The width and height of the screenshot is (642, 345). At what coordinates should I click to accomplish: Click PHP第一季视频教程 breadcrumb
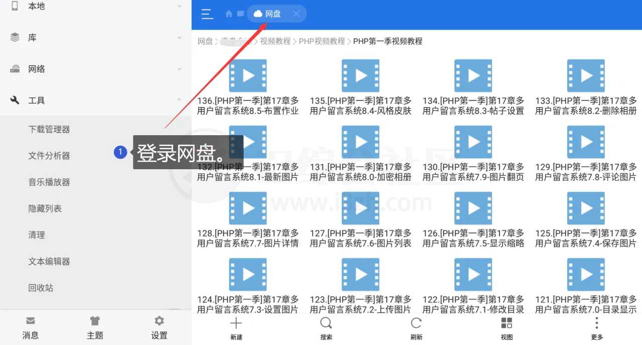(388, 42)
